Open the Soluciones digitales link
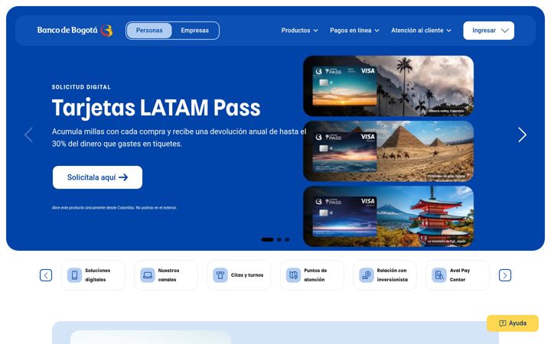Screen dimensions: 551x344 click(93, 275)
